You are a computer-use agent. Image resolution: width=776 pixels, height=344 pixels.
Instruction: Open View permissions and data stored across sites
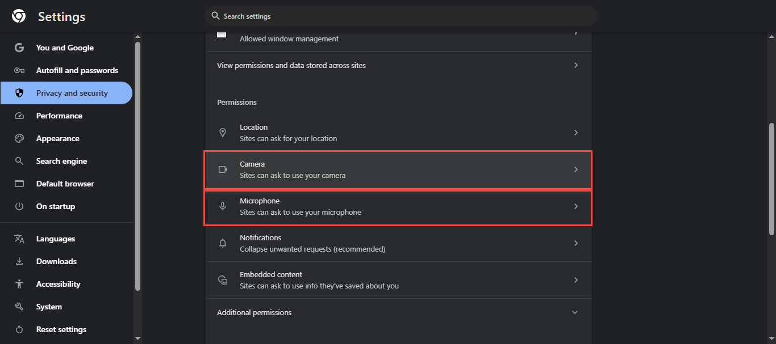tap(291, 65)
